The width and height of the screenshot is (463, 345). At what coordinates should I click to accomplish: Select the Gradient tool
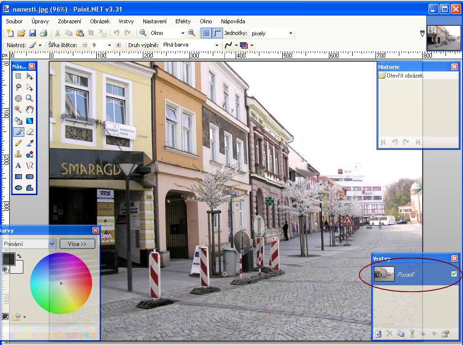point(30,120)
